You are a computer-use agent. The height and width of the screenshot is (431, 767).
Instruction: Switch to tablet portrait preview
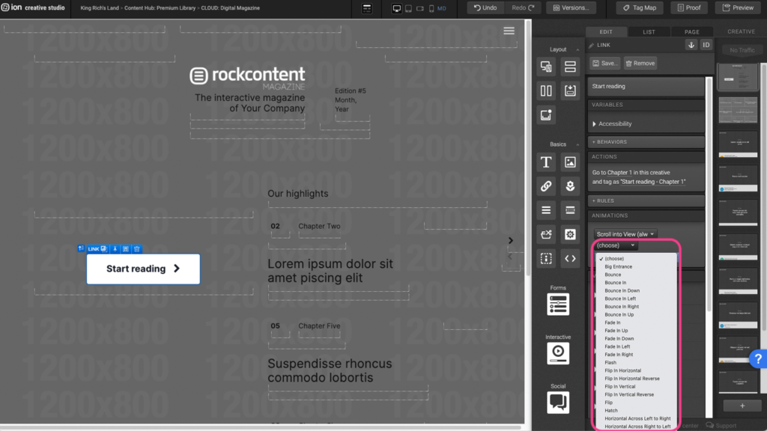[408, 8]
